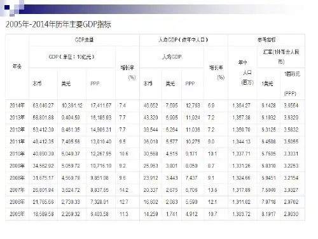Select the 2013年 row label
Viewport: 318px width, 239px height.
click(x=17, y=117)
